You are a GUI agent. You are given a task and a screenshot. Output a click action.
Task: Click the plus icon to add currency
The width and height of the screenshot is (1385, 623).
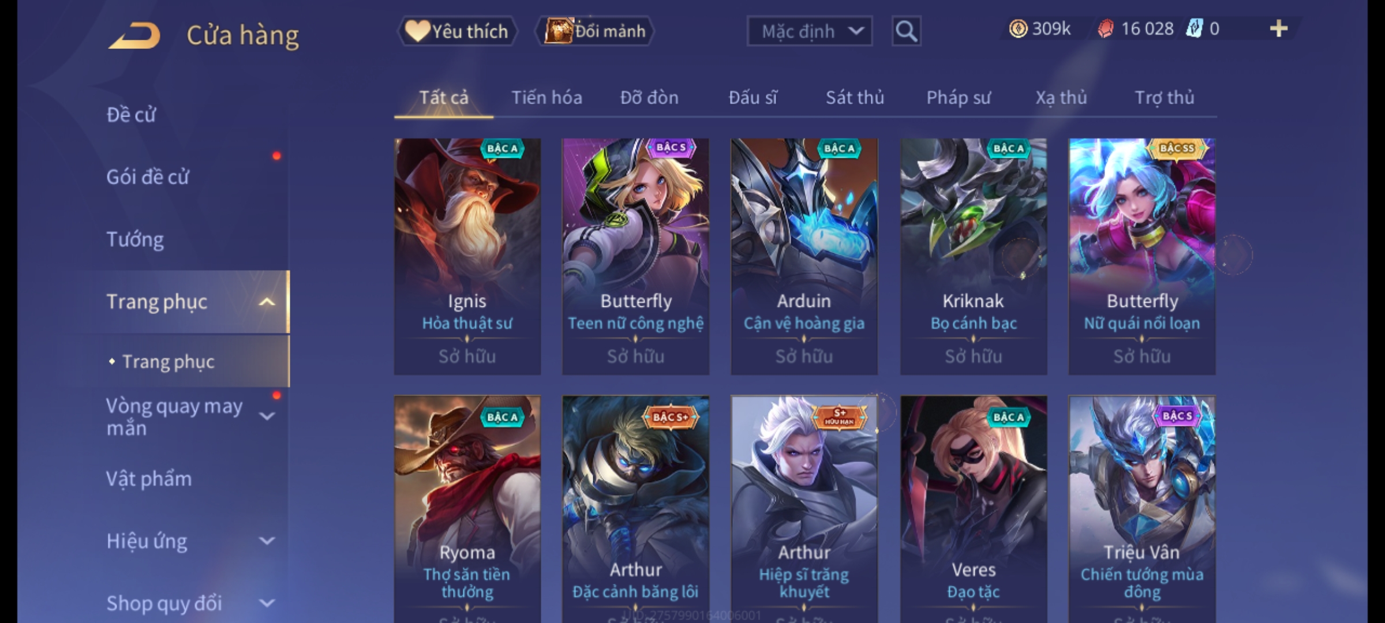tap(1279, 28)
